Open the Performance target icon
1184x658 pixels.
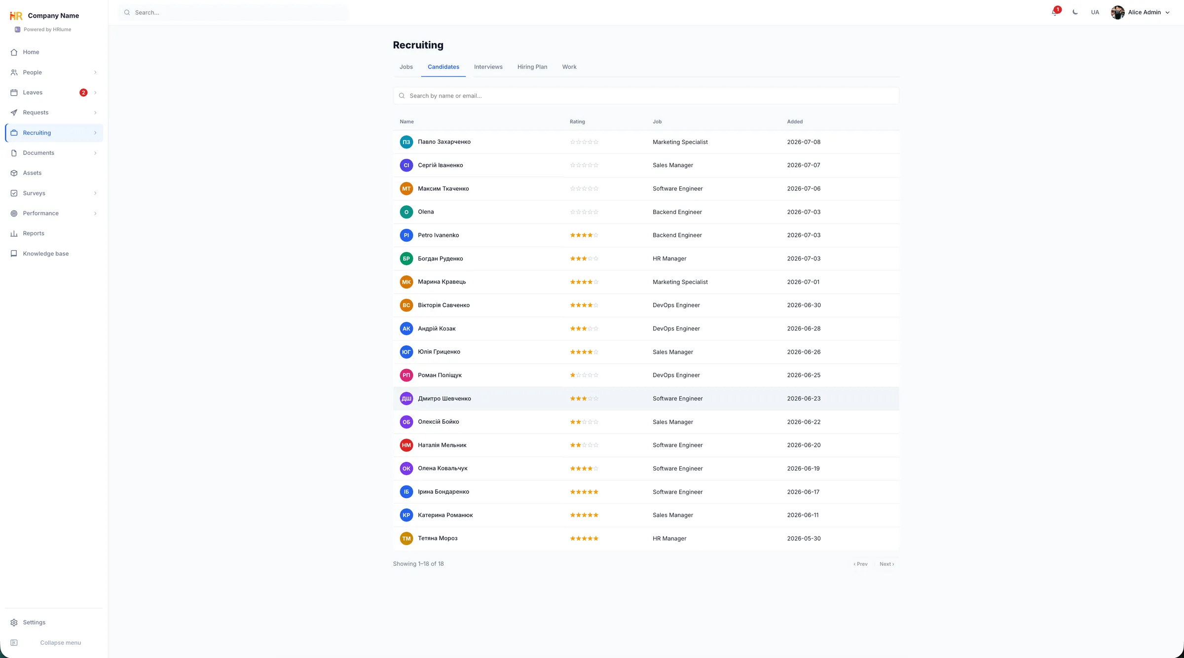click(x=14, y=214)
